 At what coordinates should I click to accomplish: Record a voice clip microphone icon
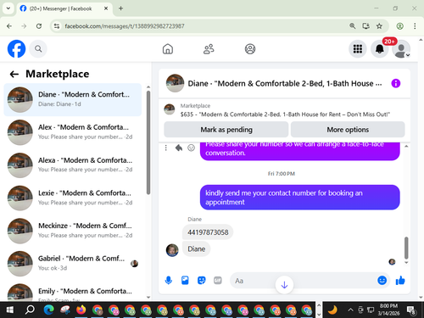(169, 281)
